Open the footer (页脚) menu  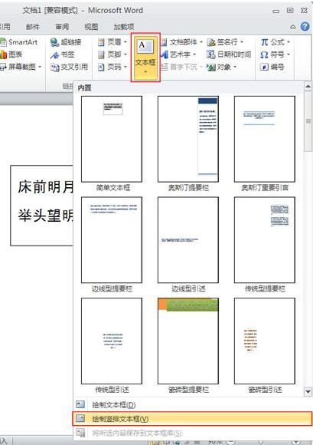click(x=112, y=54)
